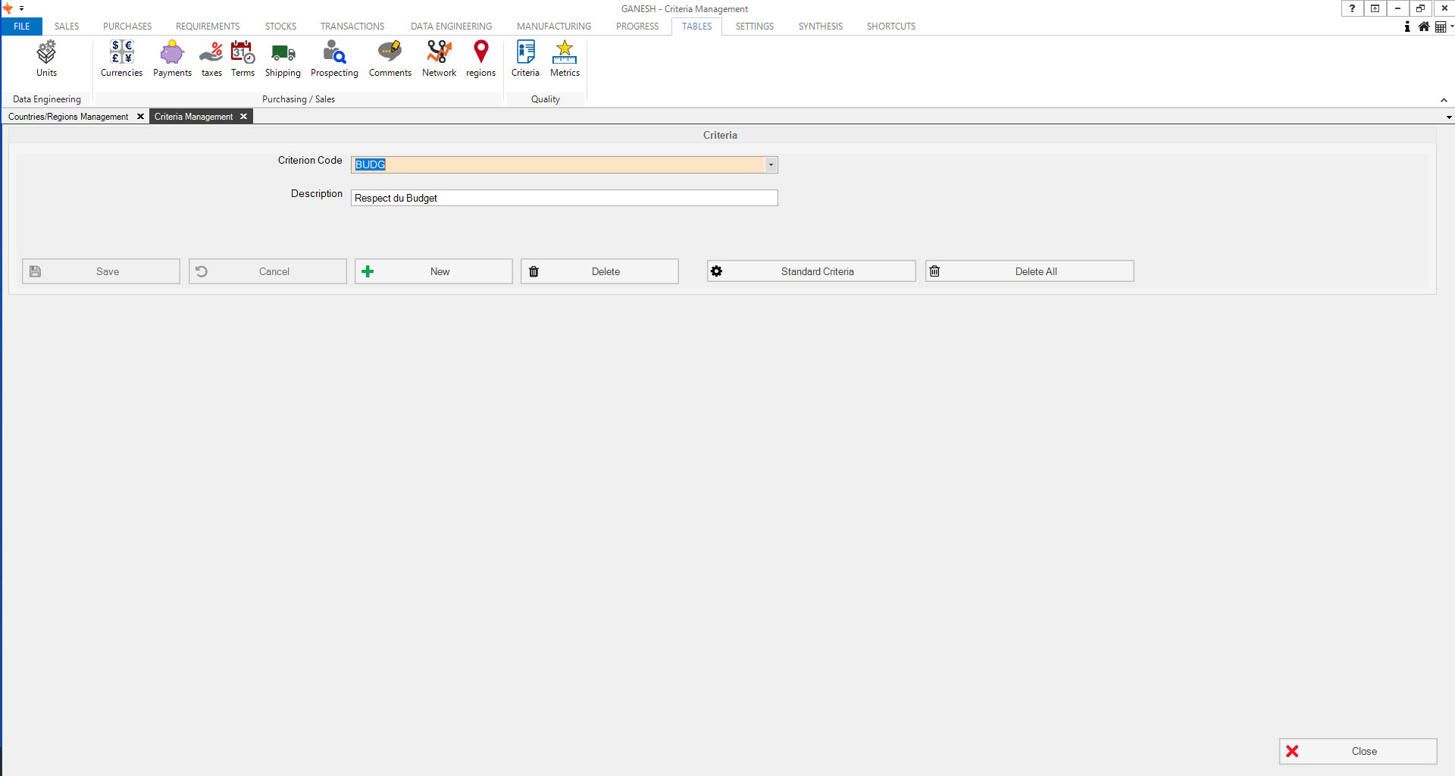
Task: Open the document tab list dropdown arrow
Action: coord(1449,117)
